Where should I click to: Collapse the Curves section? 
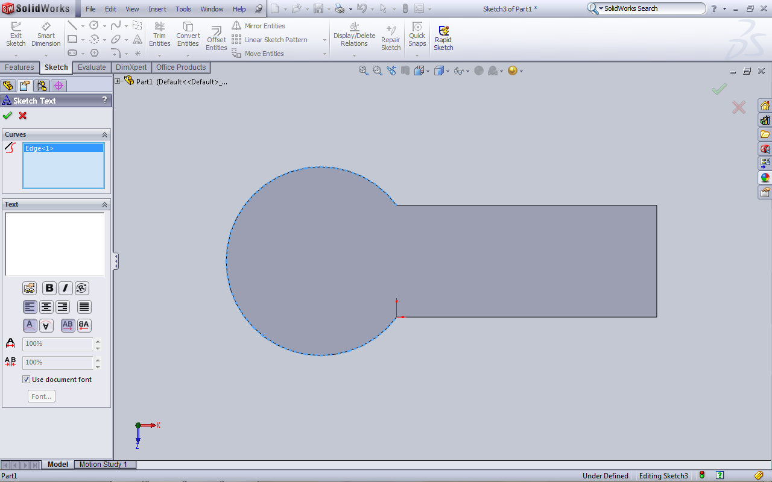click(104, 135)
